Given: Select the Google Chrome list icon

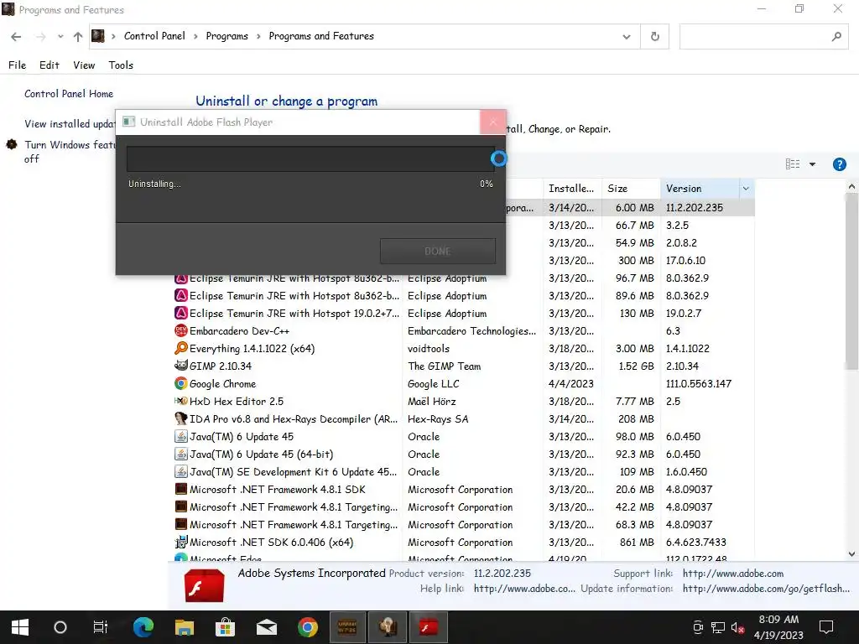Looking at the screenshot, I should point(181,383).
